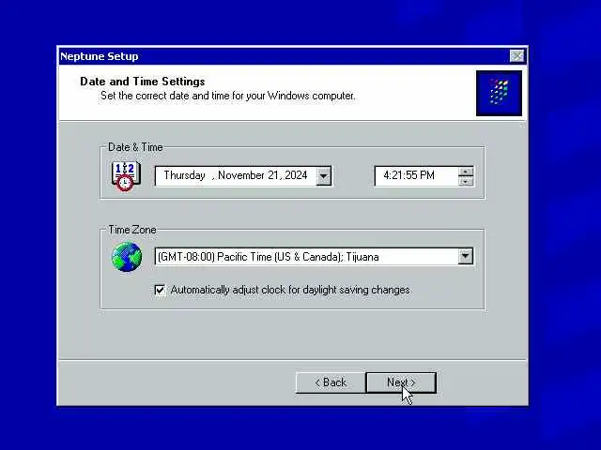
Task: Click the Windows logo setup icon
Action: point(499,93)
